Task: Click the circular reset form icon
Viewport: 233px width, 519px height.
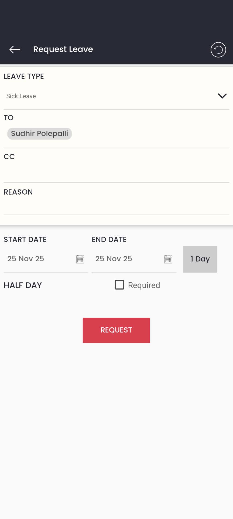Action: 218,50
